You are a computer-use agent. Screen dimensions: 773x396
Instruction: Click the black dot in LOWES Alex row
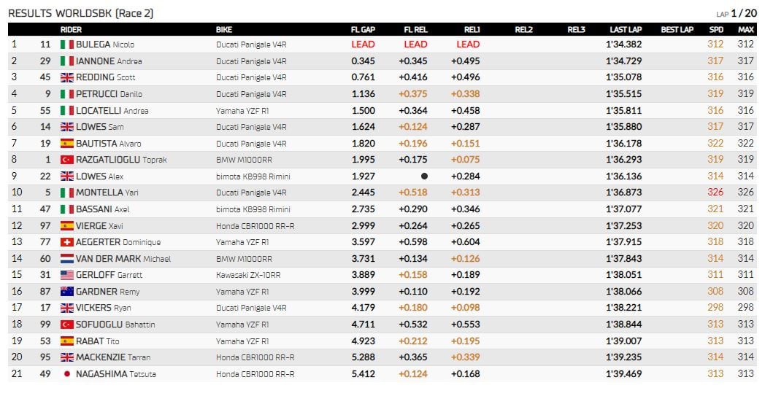(425, 176)
